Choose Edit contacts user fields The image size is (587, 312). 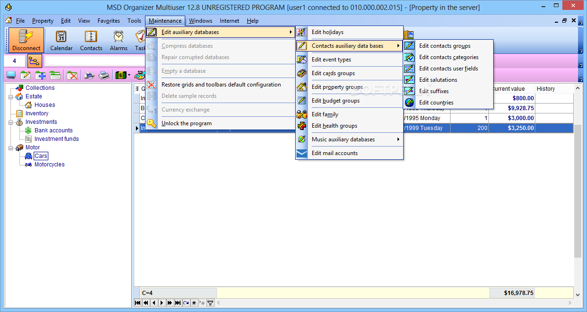(x=448, y=69)
